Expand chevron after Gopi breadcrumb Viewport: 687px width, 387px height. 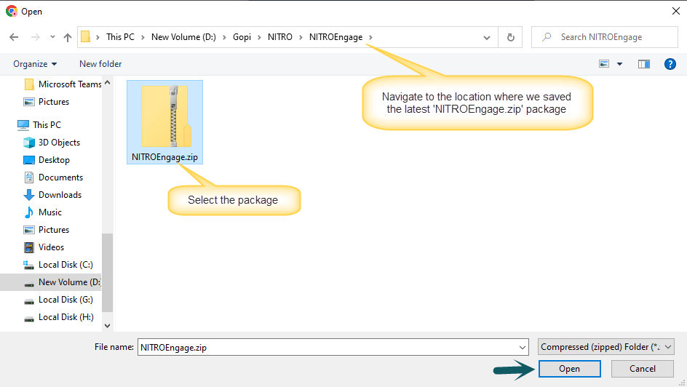(259, 37)
